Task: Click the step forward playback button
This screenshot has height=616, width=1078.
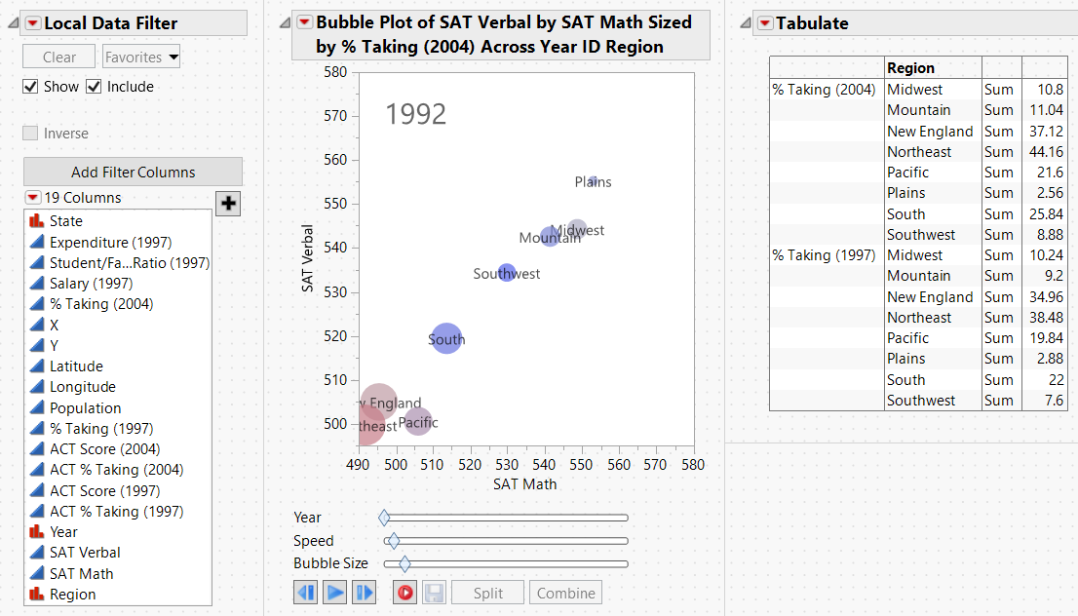Action: [365, 593]
